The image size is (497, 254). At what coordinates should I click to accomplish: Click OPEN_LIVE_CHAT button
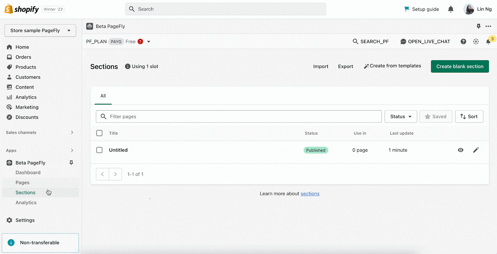[x=425, y=42]
